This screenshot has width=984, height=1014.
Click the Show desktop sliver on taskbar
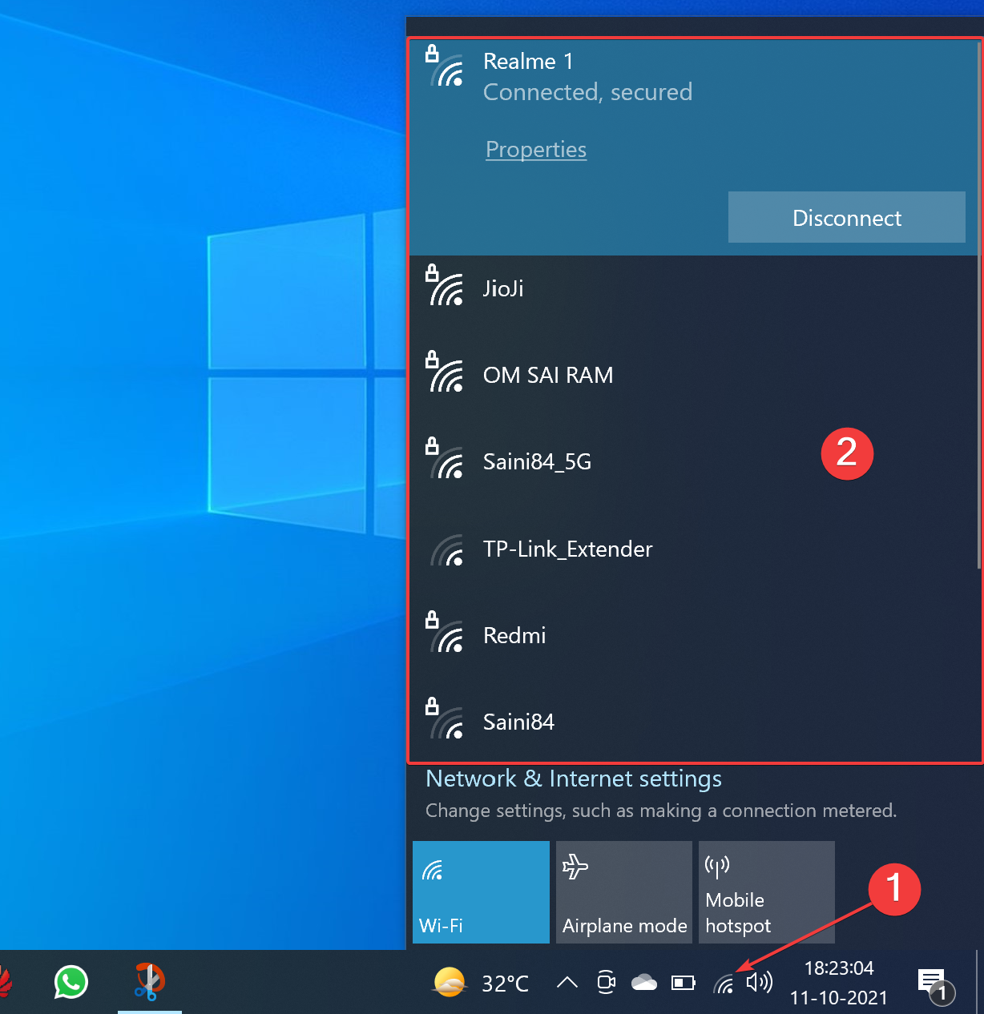[x=980, y=982]
